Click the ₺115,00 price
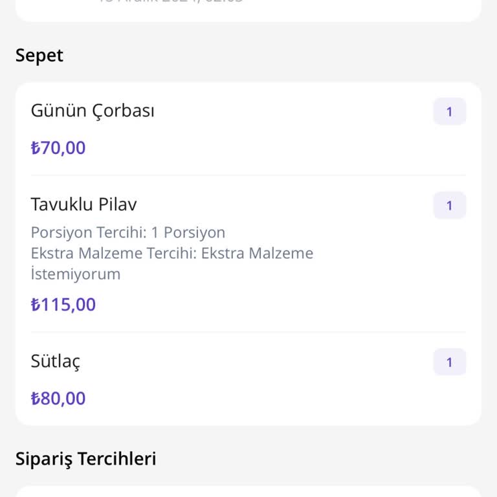The width and height of the screenshot is (497, 497). pyautogui.click(x=63, y=304)
